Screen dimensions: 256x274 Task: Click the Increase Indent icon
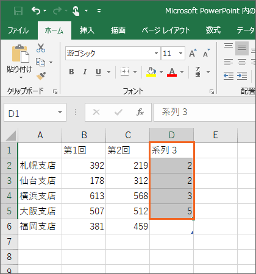point(242,76)
